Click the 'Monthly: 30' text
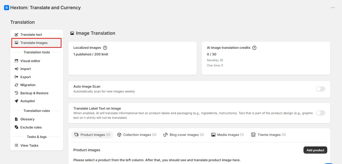Viewport: 342px width, 164px height. tap(215, 60)
